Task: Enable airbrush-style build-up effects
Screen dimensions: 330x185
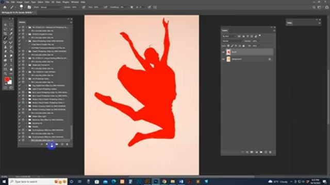Action: coord(105,7)
